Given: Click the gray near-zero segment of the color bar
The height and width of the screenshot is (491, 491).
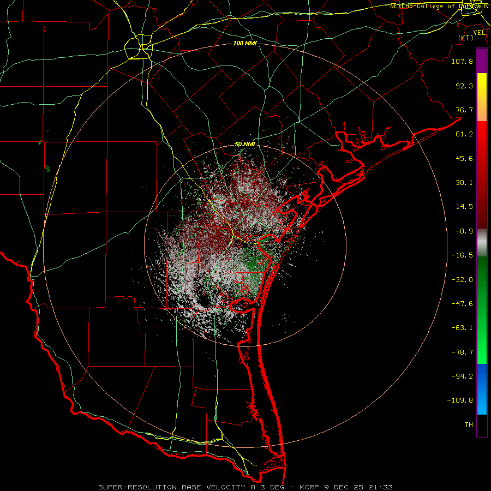Looking at the screenshot, I should [x=482, y=243].
